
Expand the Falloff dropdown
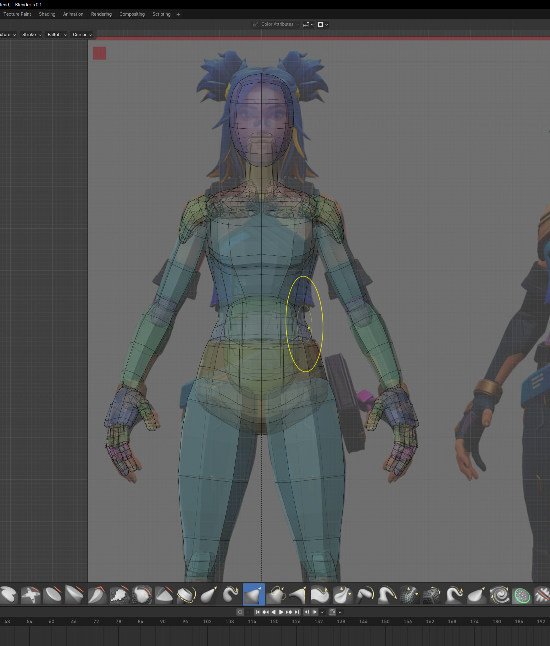pyautogui.click(x=57, y=35)
